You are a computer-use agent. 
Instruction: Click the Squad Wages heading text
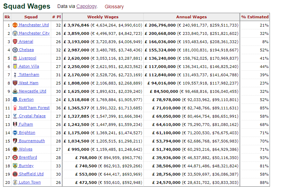coord(27,6)
